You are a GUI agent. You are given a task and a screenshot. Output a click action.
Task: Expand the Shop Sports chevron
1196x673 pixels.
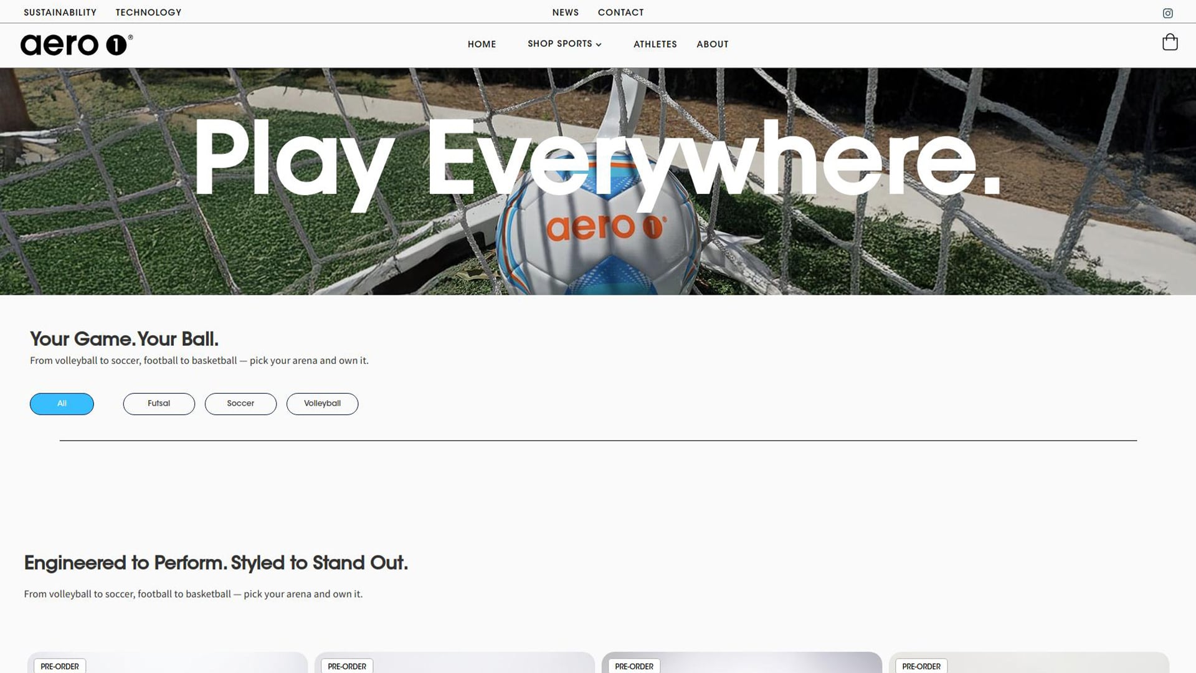point(599,44)
